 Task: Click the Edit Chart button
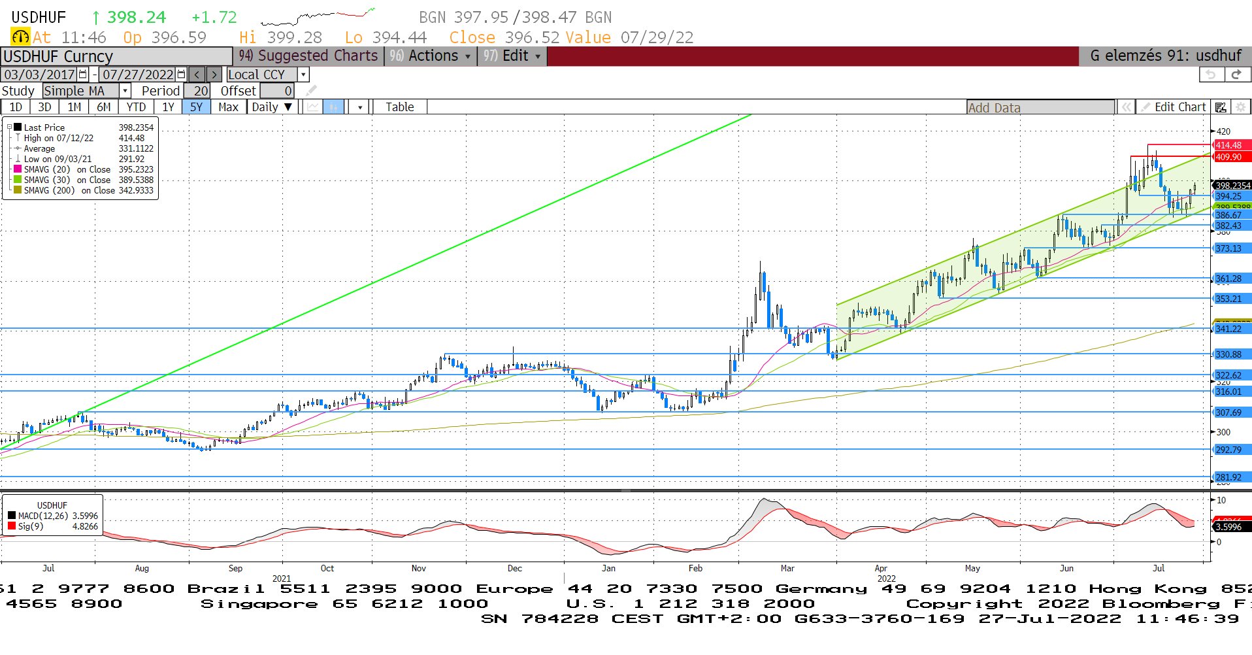tap(1174, 107)
